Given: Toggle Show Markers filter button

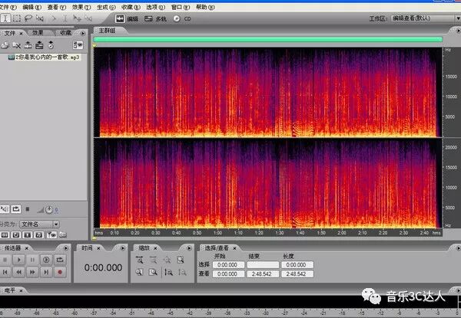Looking at the screenshot, I should pyautogui.click(x=51, y=234).
